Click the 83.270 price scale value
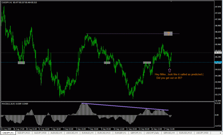The width and height of the screenshot is (223, 135). pyautogui.click(x=218, y=95)
